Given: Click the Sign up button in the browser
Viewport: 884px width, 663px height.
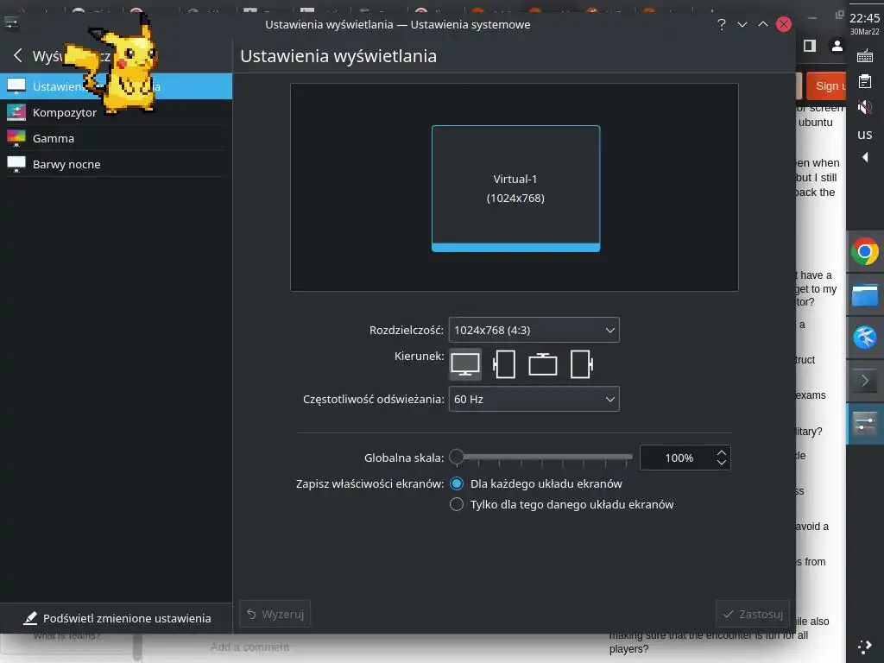Looking at the screenshot, I should point(828,85).
